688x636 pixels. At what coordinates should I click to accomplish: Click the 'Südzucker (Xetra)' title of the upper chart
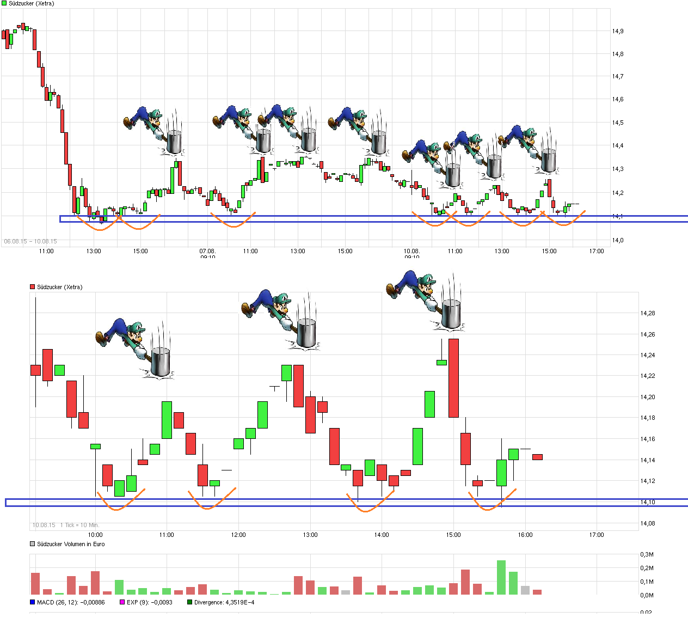click(32, 3)
